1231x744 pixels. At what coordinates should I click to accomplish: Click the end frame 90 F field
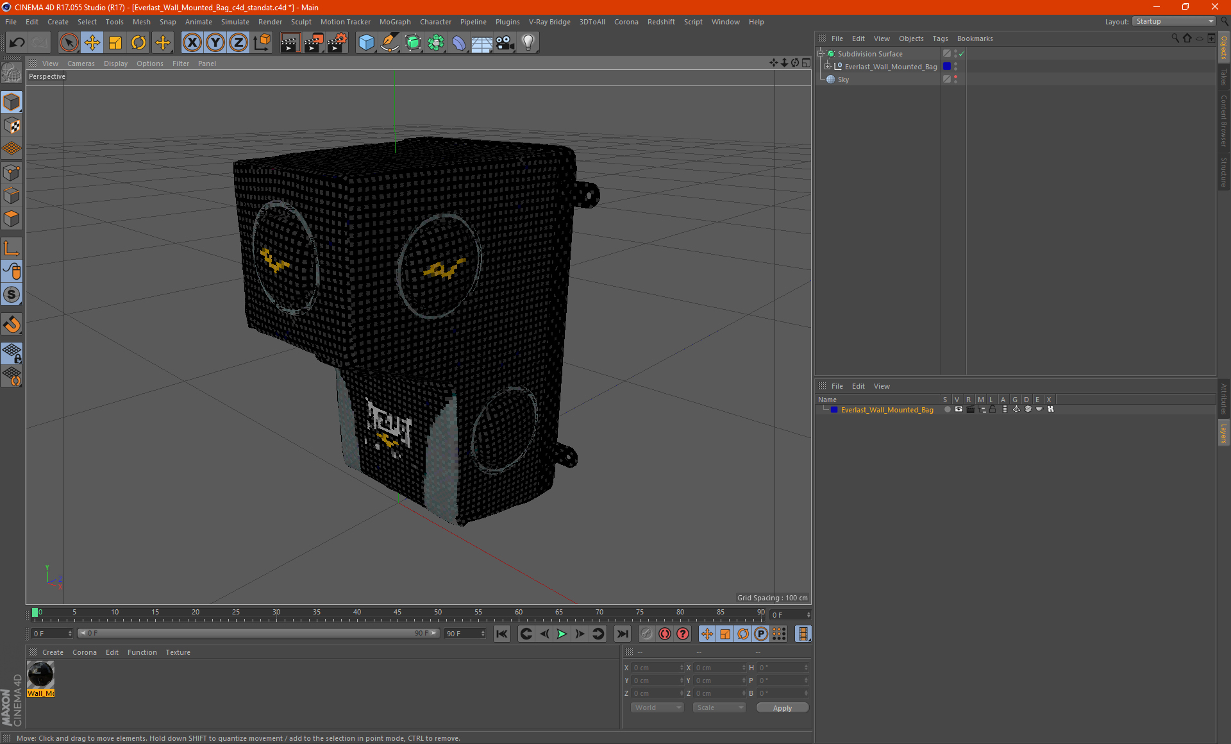pos(464,633)
